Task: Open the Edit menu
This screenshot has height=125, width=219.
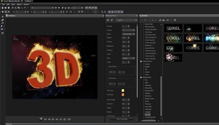Action: pos(8,4)
